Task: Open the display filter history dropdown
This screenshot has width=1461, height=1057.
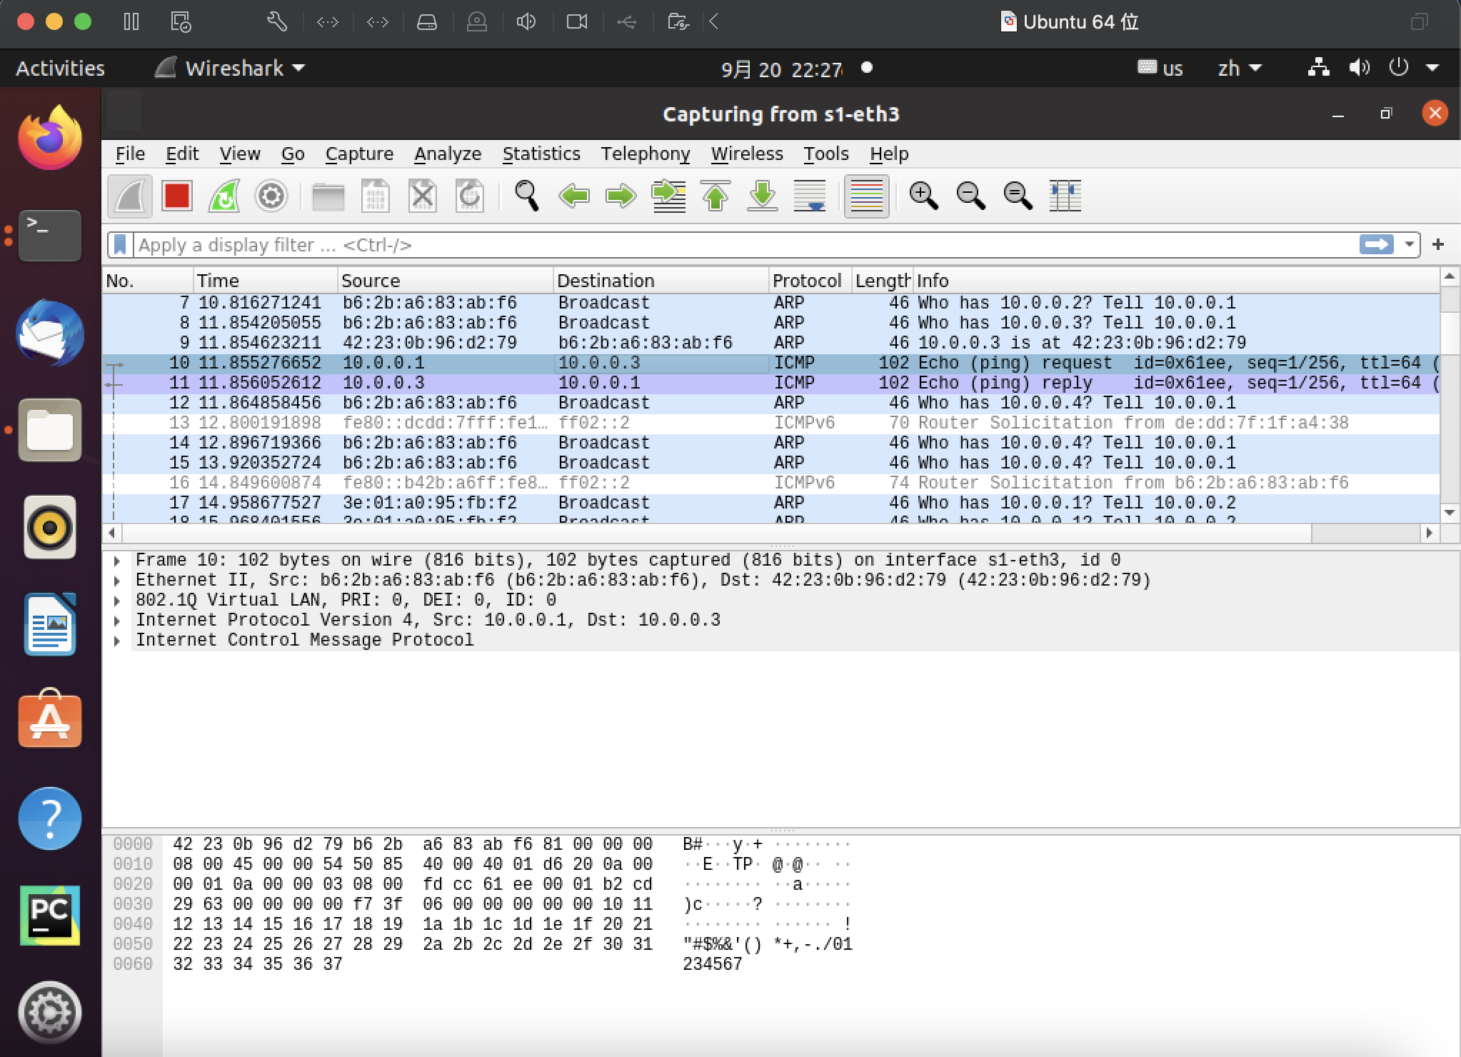Action: click(x=1409, y=245)
